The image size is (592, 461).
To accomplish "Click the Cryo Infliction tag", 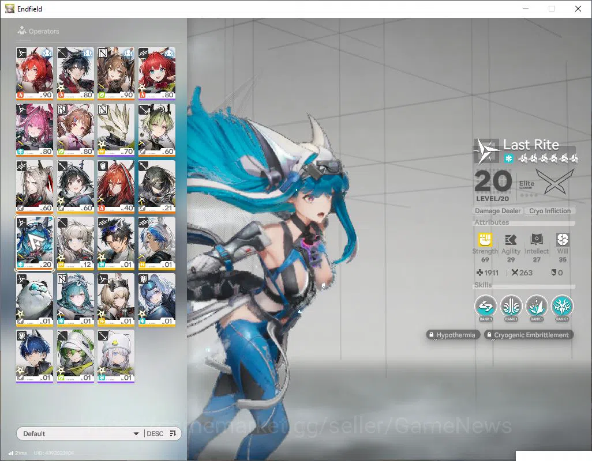I will pos(550,211).
